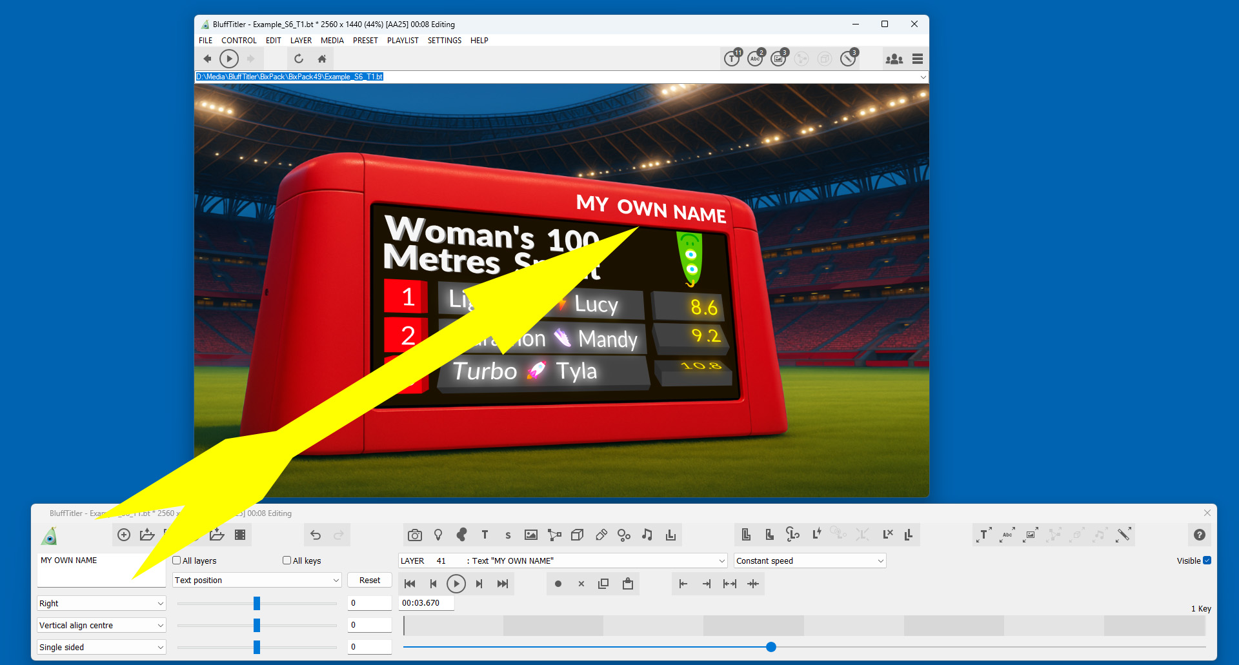This screenshot has height=665, width=1239.
Task: Open help with the question mark icon
Action: [x=1199, y=535]
